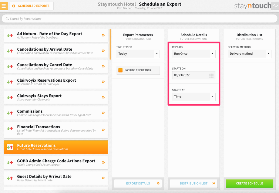Open the Starts At Time dropdown
This screenshot has width=279, height=193.
[x=193, y=96]
